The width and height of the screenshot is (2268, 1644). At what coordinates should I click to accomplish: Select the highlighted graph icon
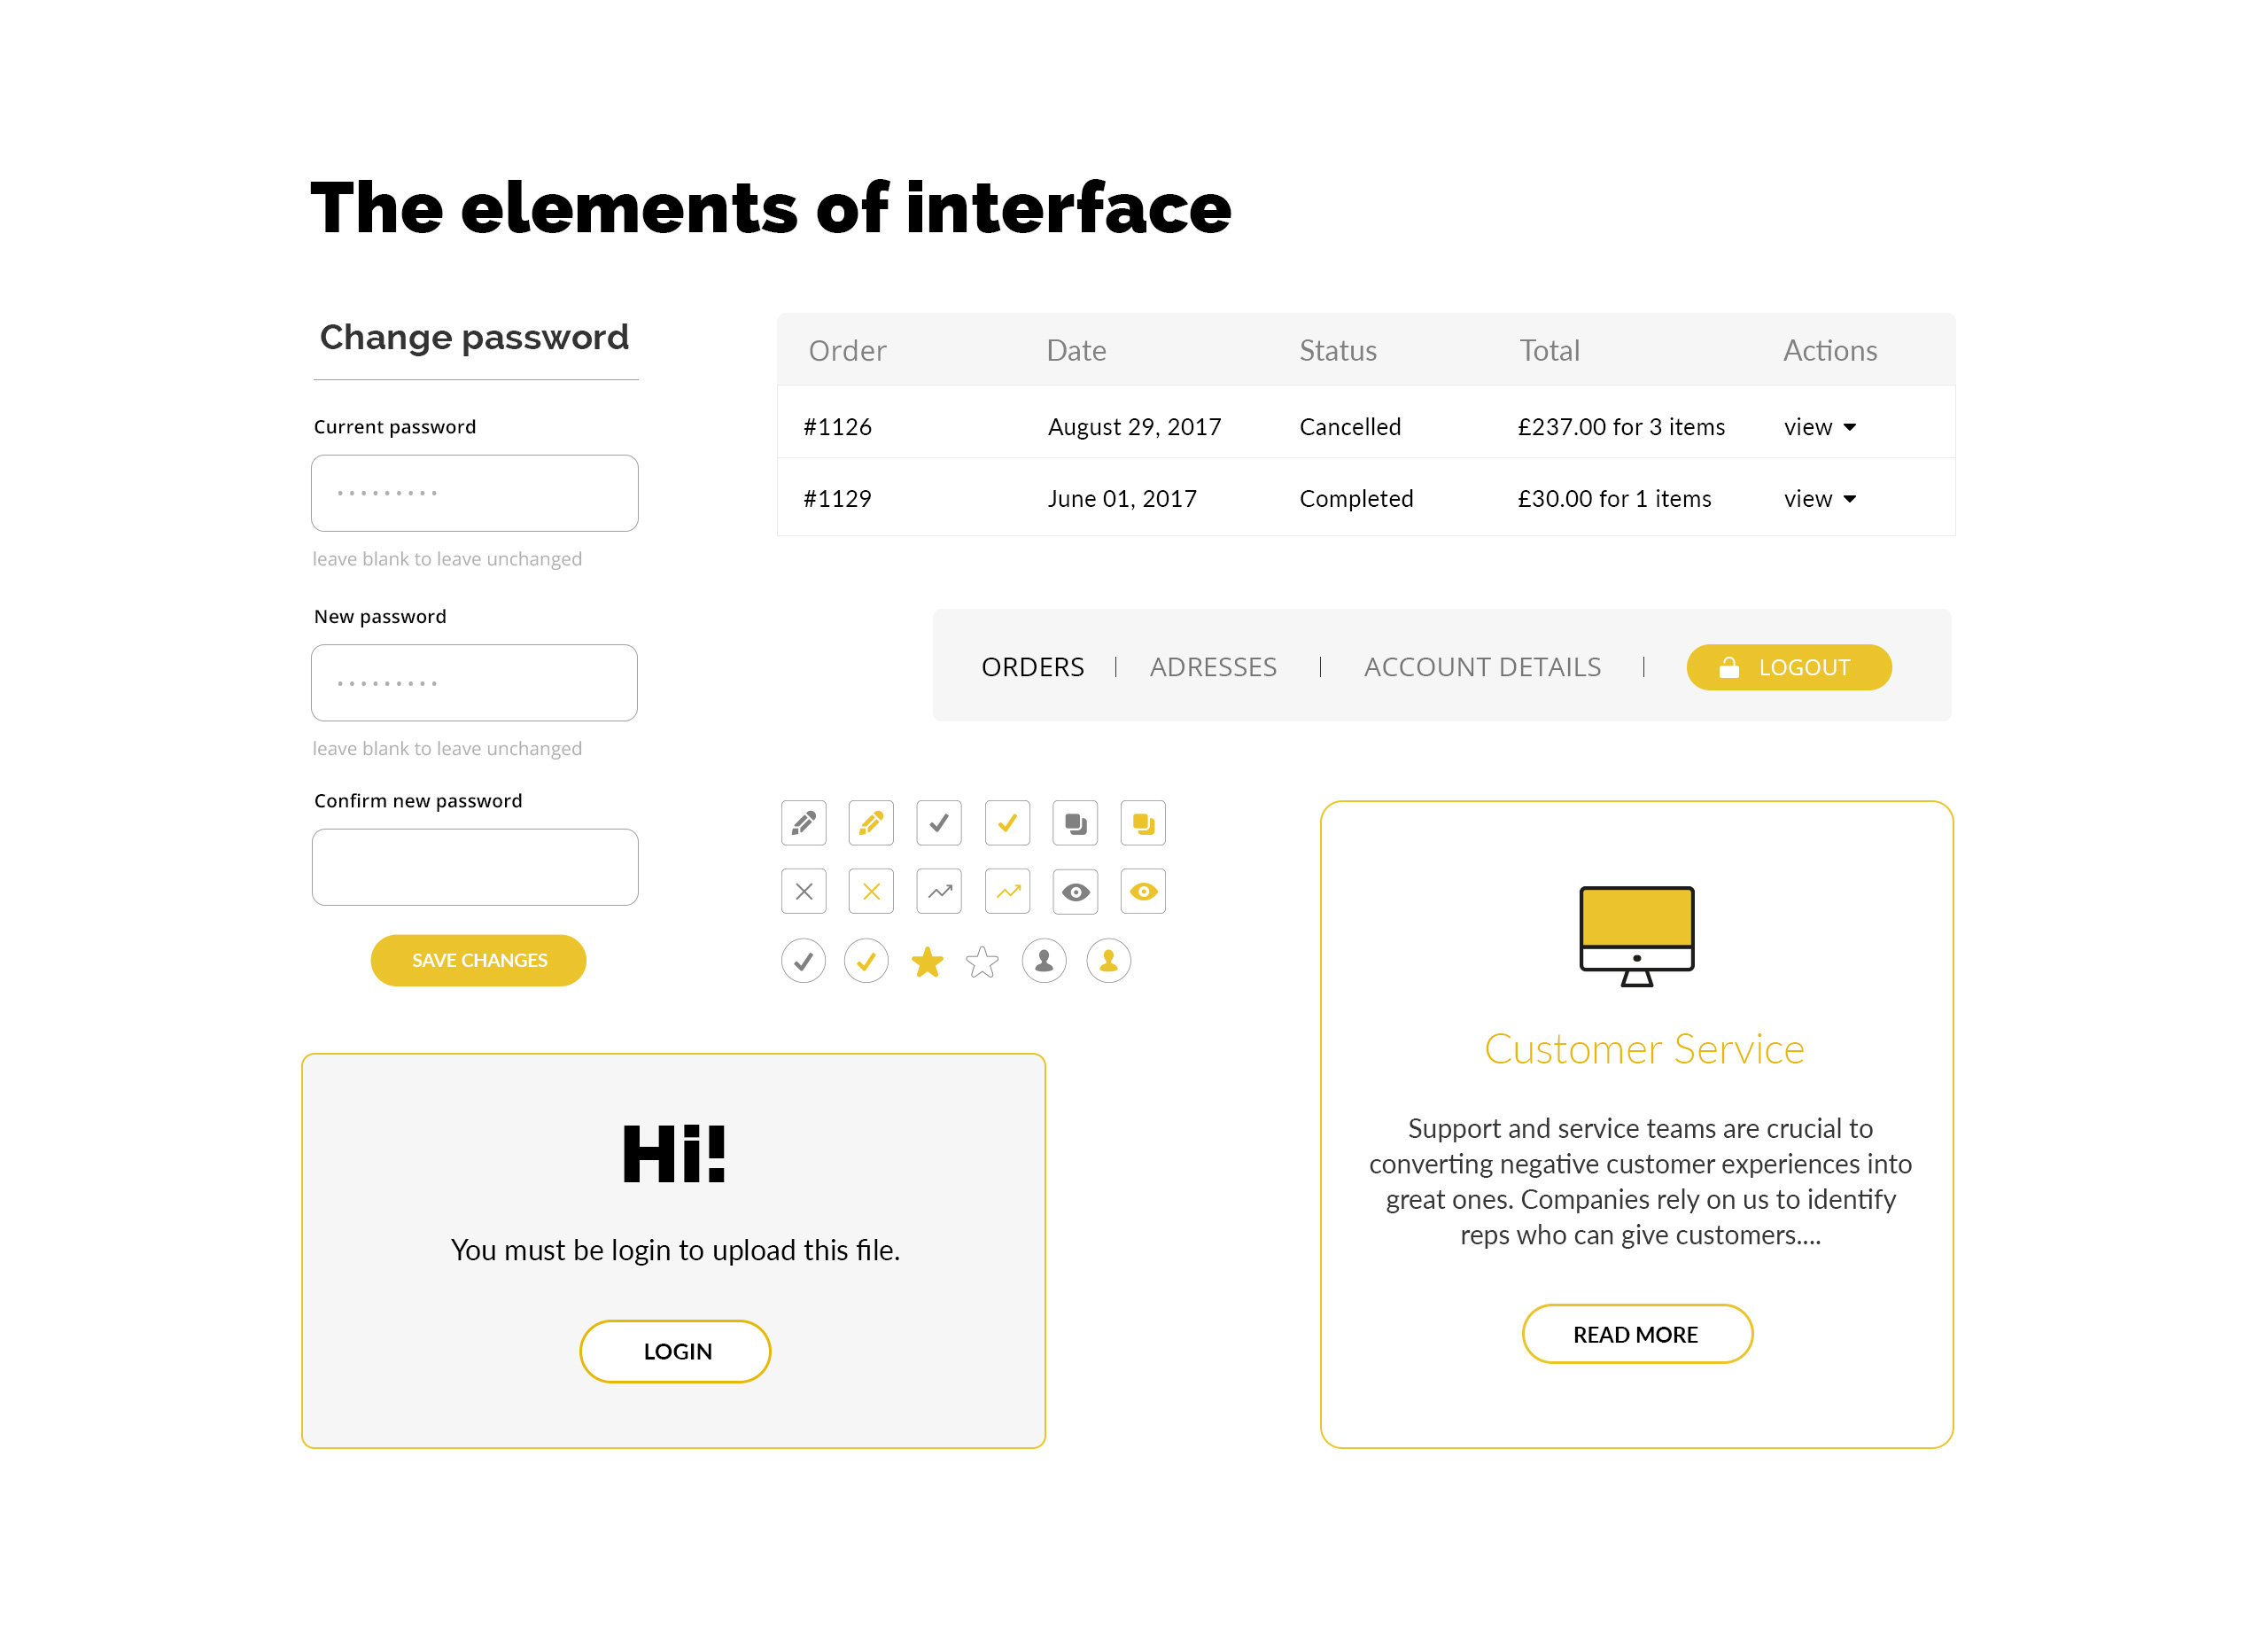coord(1007,892)
